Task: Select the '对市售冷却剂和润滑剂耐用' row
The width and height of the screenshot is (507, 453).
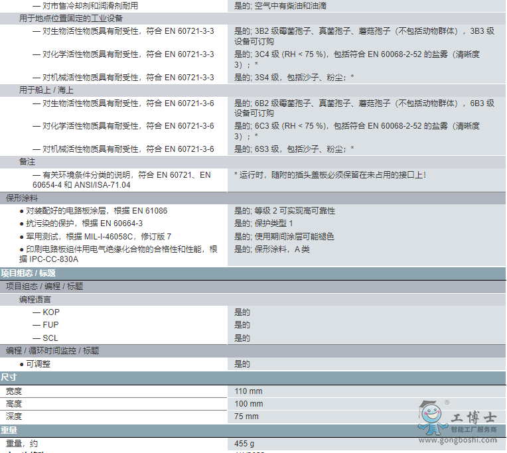Action: tap(86, 6)
